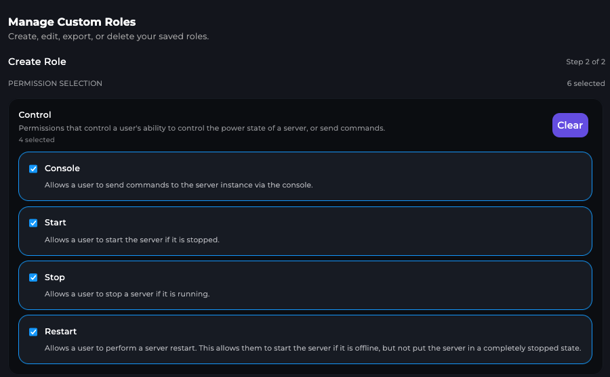Disable the Stop permission checkbox
Image resolution: width=610 pixels, height=377 pixels.
(33, 278)
